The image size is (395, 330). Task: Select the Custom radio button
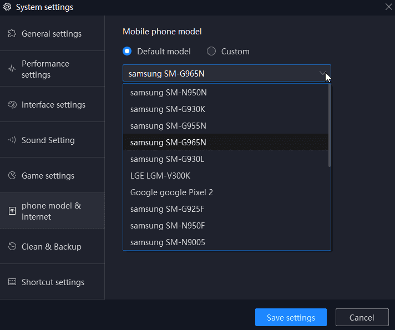(211, 52)
